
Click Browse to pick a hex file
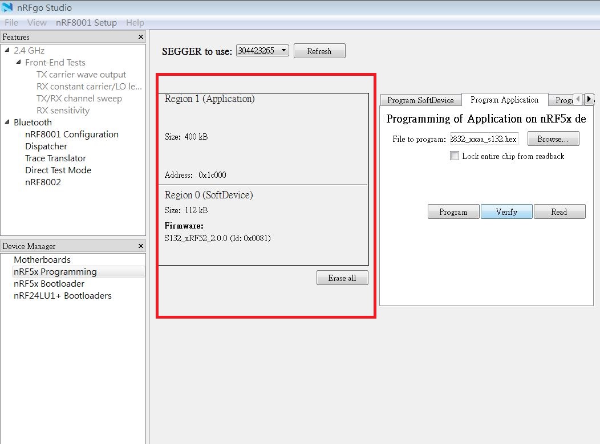552,139
